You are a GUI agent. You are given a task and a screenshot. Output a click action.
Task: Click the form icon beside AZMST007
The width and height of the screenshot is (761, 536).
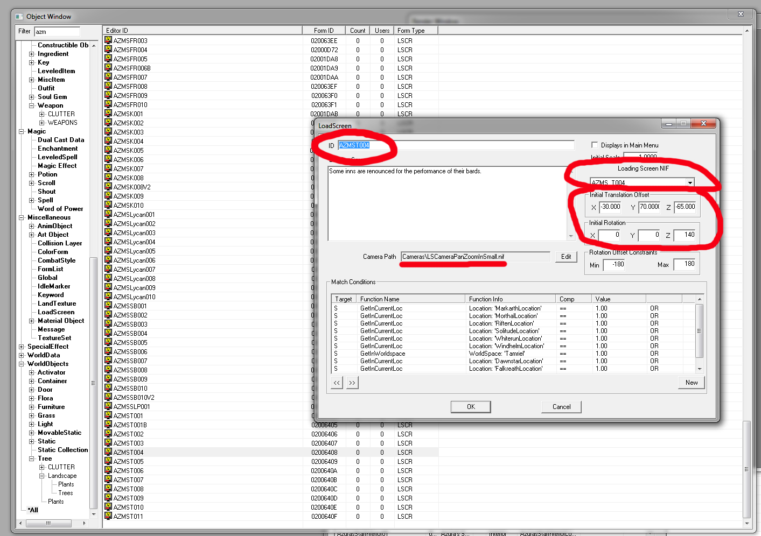pyautogui.click(x=108, y=479)
